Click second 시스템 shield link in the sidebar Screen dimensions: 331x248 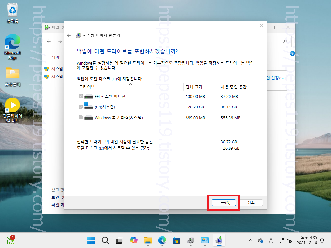(57, 77)
